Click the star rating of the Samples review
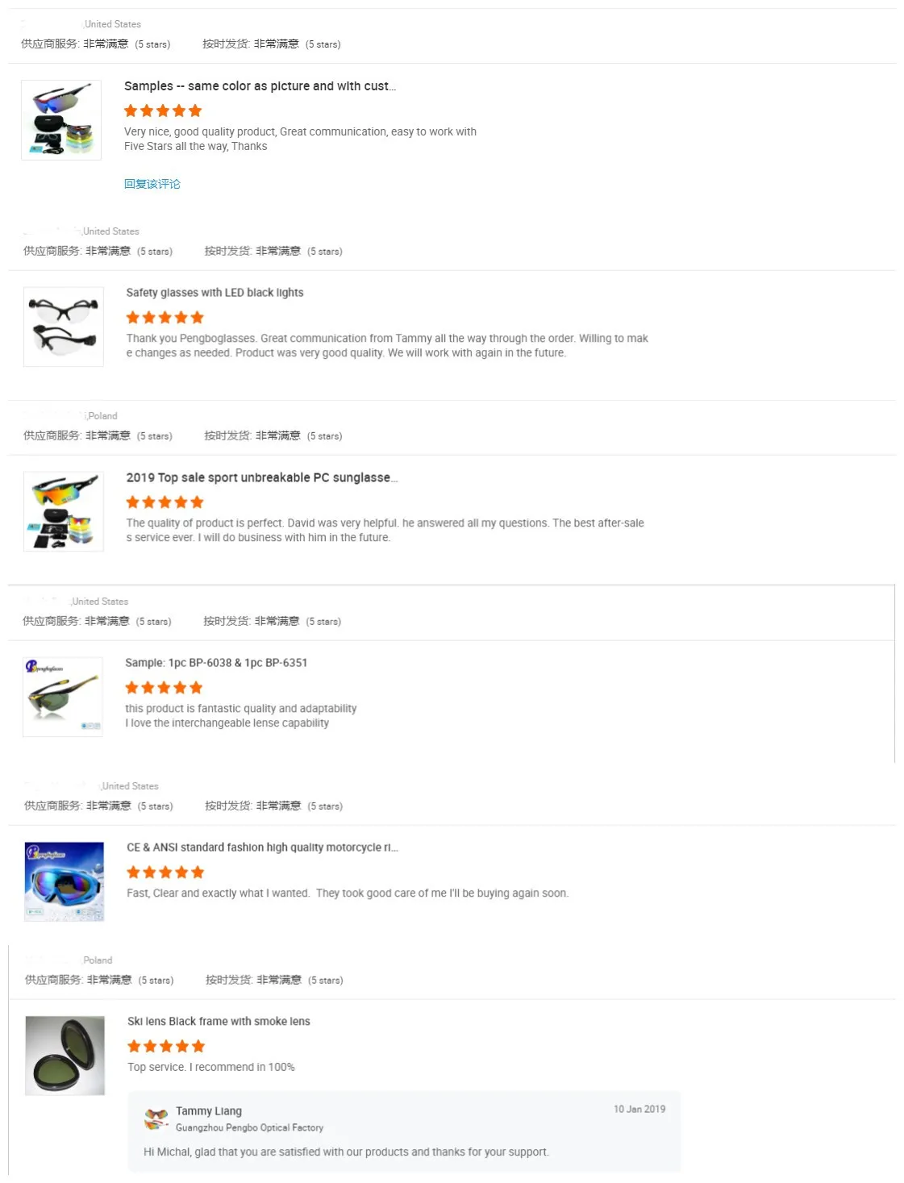The height and width of the screenshot is (1183, 904). point(163,110)
